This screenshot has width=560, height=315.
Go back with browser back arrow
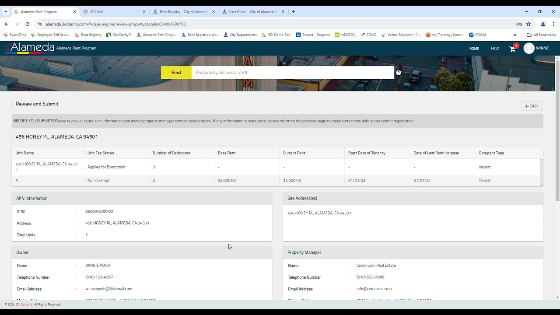6,24
